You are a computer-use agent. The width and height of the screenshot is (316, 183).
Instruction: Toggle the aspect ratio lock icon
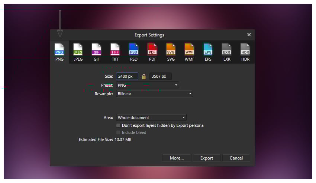click(144, 76)
